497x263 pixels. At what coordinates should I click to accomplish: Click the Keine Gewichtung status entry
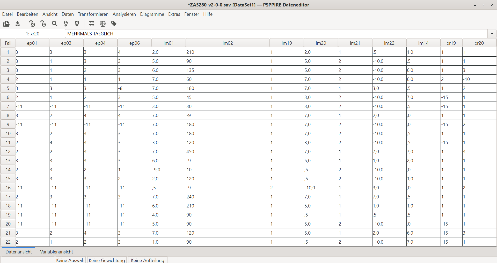tap(107, 260)
